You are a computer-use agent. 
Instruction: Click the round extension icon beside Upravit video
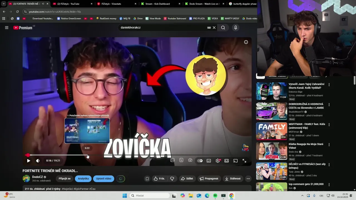click(120, 179)
